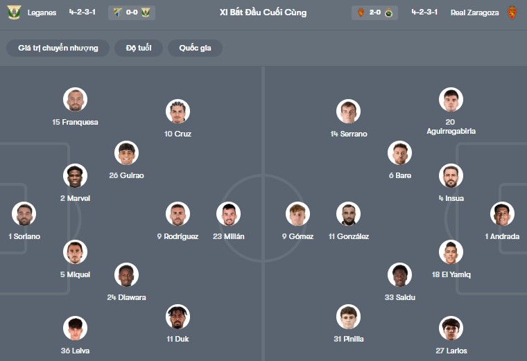Select goalkeeper Andrada's player photo
The width and height of the screenshot is (527, 361).
coord(502,214)
